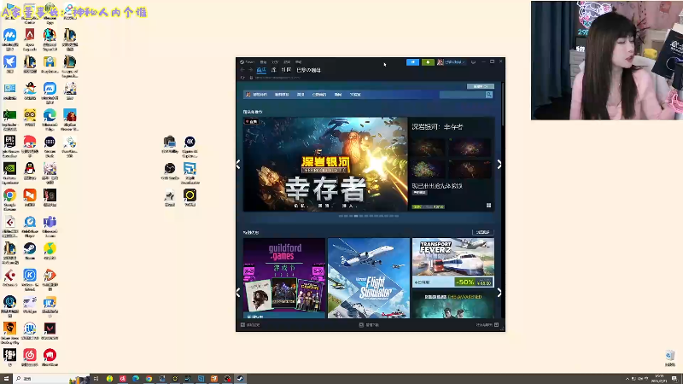Select the Valorant desktop icon
The image size is (683, 384).
[x=50, y=332]
